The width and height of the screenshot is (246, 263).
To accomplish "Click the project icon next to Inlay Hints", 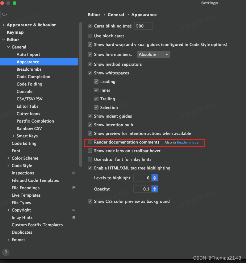I will pos(74,218).
